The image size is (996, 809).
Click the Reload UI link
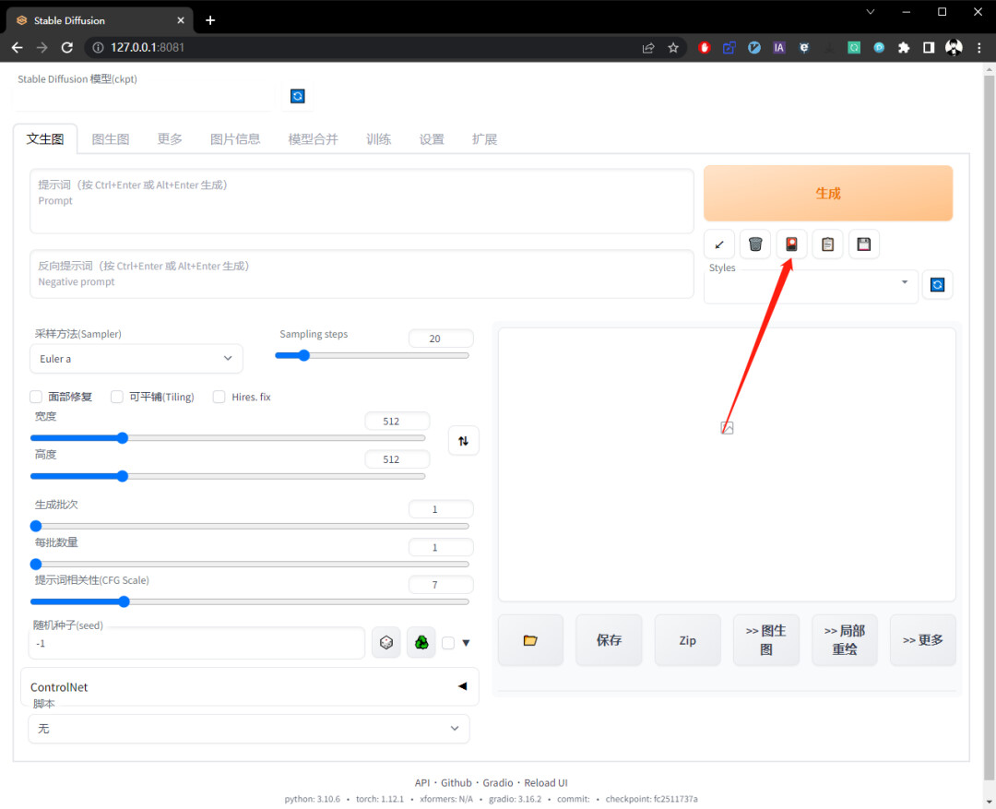[546, 782]
